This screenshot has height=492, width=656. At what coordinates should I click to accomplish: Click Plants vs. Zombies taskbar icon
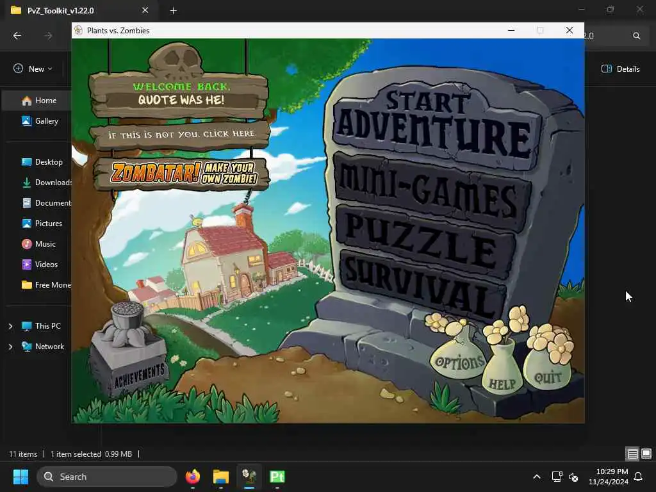249,477
